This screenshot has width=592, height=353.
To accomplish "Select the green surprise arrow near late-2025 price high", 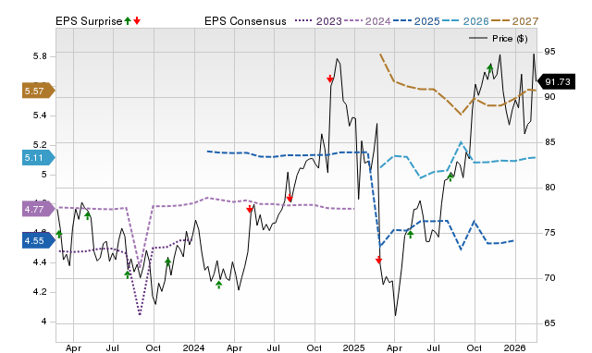I will (x=490, y=67).
